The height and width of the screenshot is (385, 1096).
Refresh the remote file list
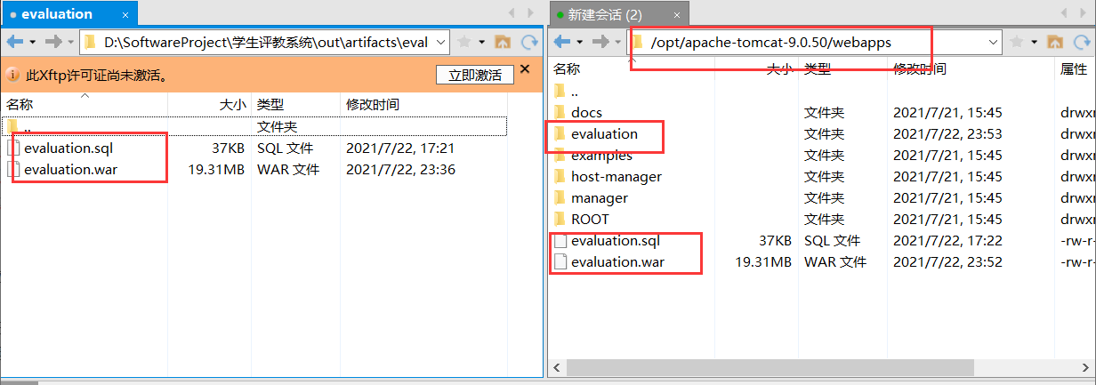click(x=1082, y=42)
